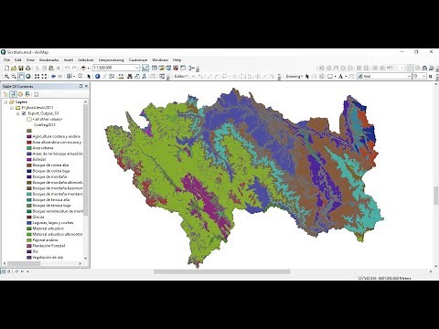
Task: Collapse the Export_Output_10 layer legend
Action: pos(17,113)
